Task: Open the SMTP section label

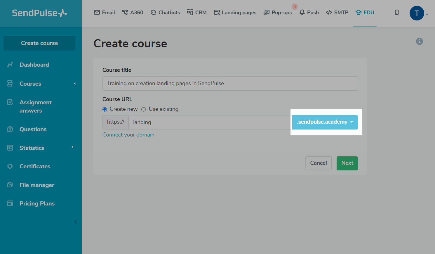Action: point(341,13)
